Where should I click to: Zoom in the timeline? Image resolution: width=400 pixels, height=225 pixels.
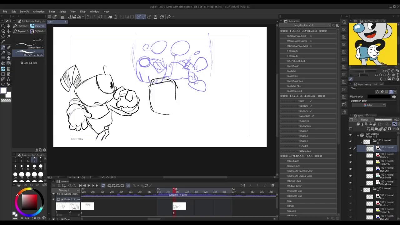(x=74, y=186)
